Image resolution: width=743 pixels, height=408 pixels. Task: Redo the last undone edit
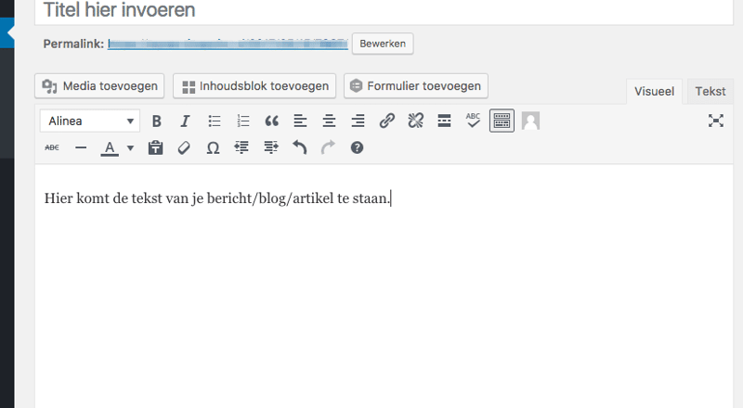328,147
